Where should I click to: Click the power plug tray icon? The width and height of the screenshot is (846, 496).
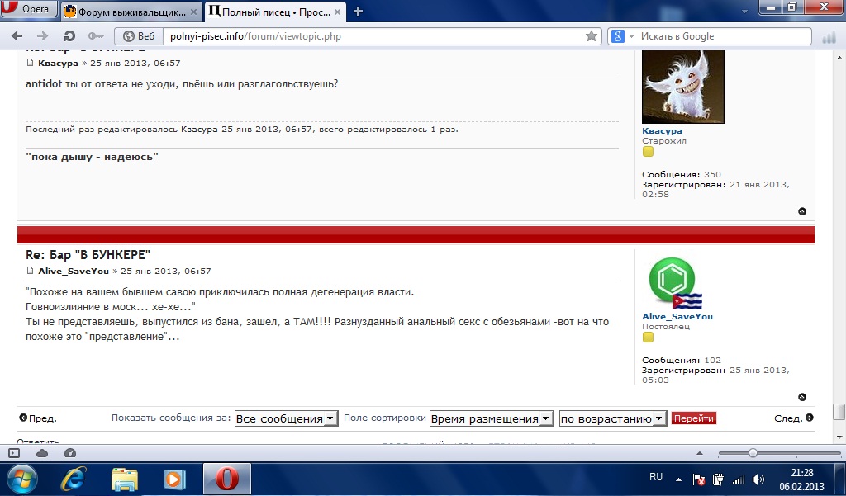tap(718, 479)
